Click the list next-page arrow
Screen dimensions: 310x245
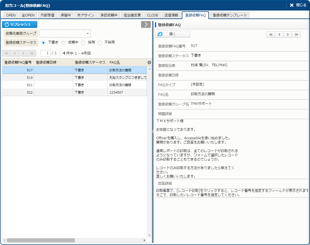coord(23,53)
